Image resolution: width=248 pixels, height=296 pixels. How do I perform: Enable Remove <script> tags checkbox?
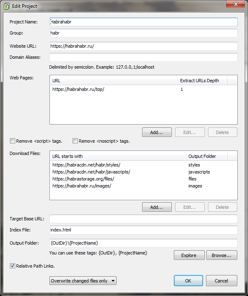point(13,141)
